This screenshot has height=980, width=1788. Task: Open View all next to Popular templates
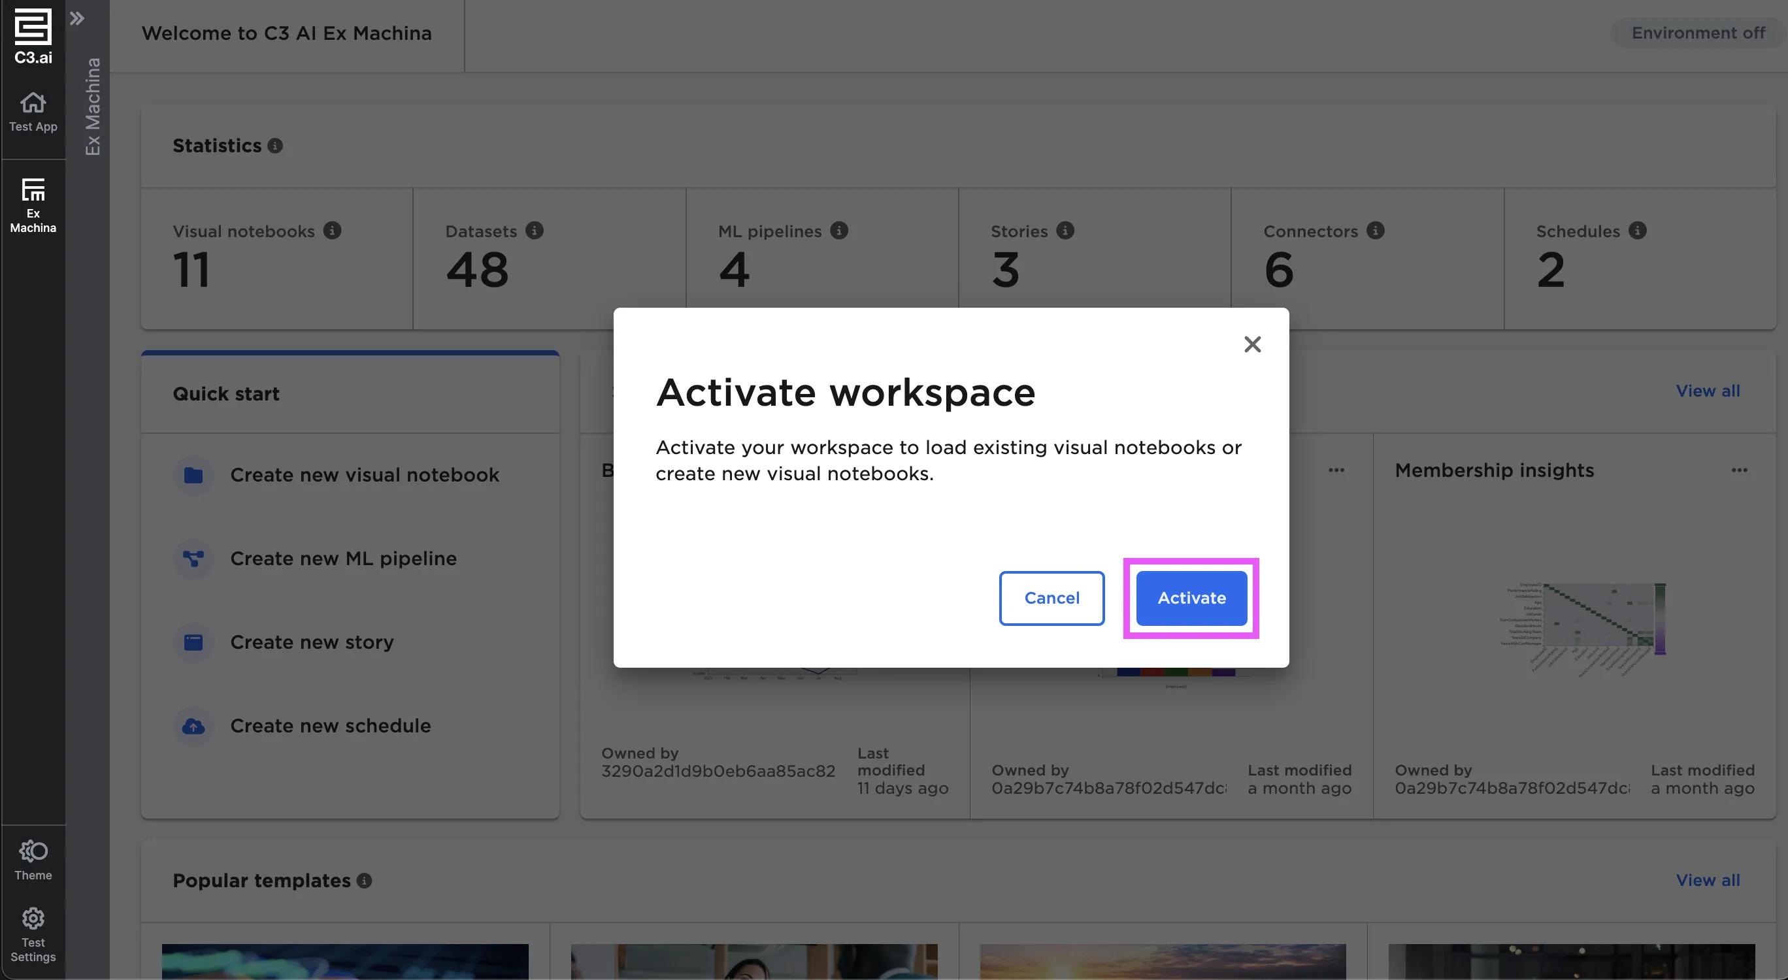tap(1708, 880)
